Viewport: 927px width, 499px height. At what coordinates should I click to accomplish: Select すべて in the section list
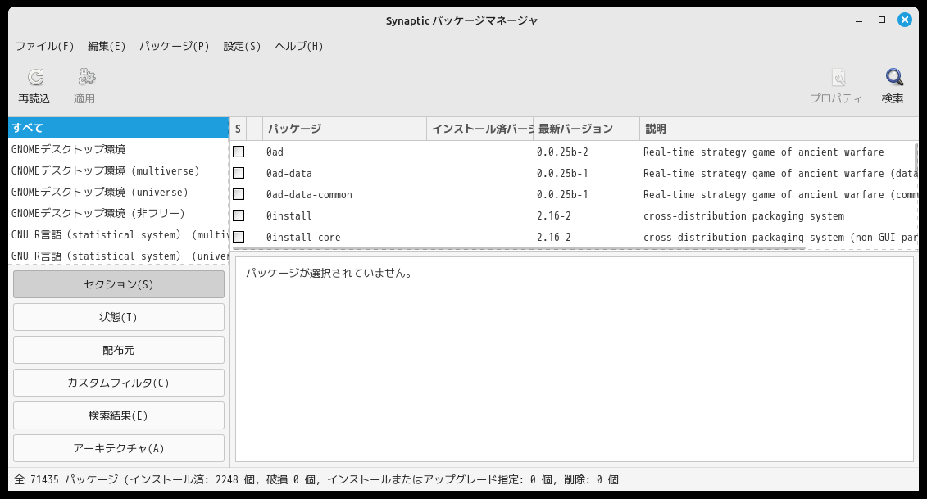(119, 128)
